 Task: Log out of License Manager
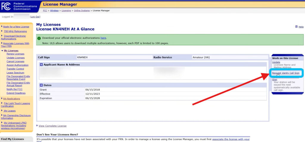35,17
